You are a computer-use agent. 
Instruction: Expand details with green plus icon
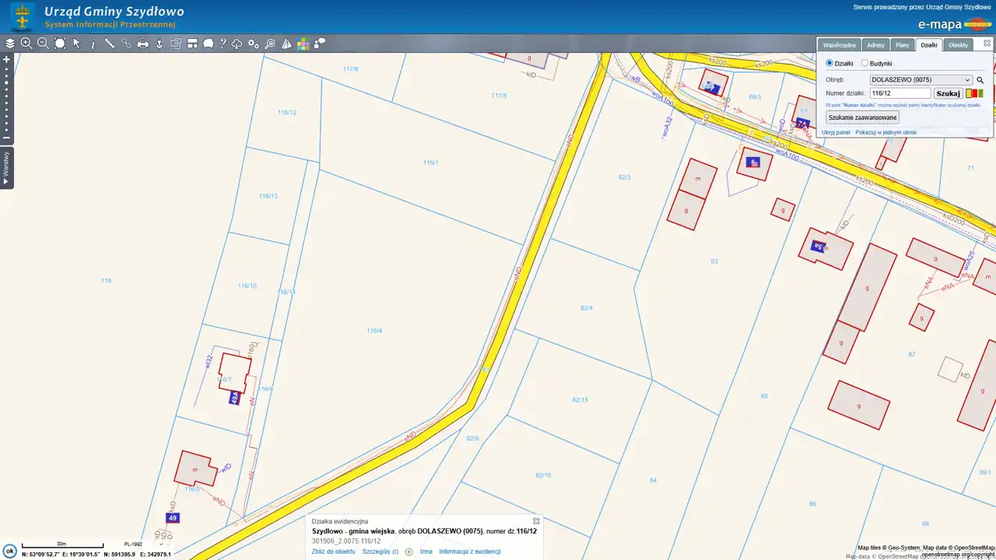coord(409,551)
